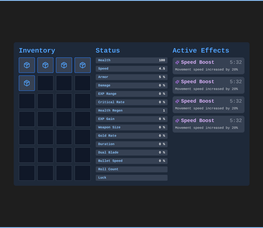Select the Critical Rate stat label

(x=111, y=102)
